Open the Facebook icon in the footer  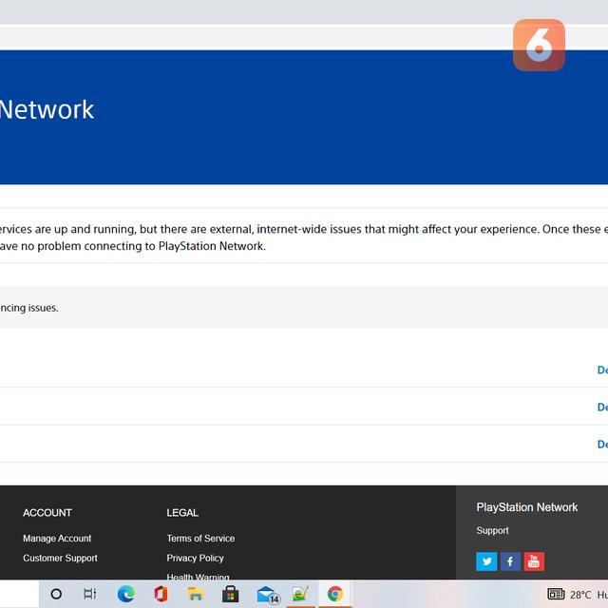coord(510,561)
